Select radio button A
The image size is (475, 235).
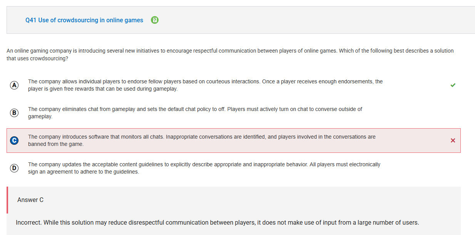coord(14,85)
